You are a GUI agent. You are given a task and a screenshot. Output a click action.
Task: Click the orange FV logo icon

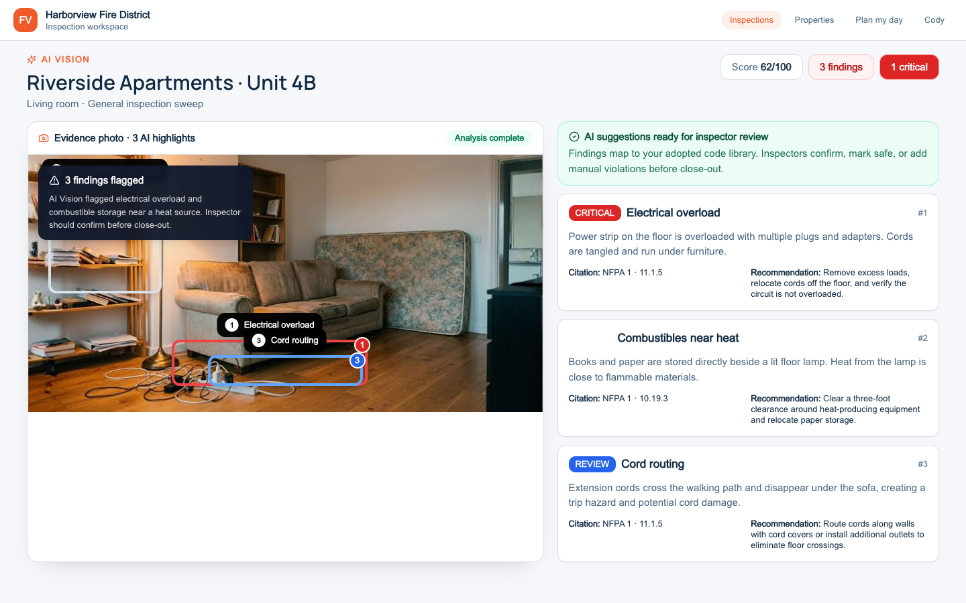(x=25, y=20)
